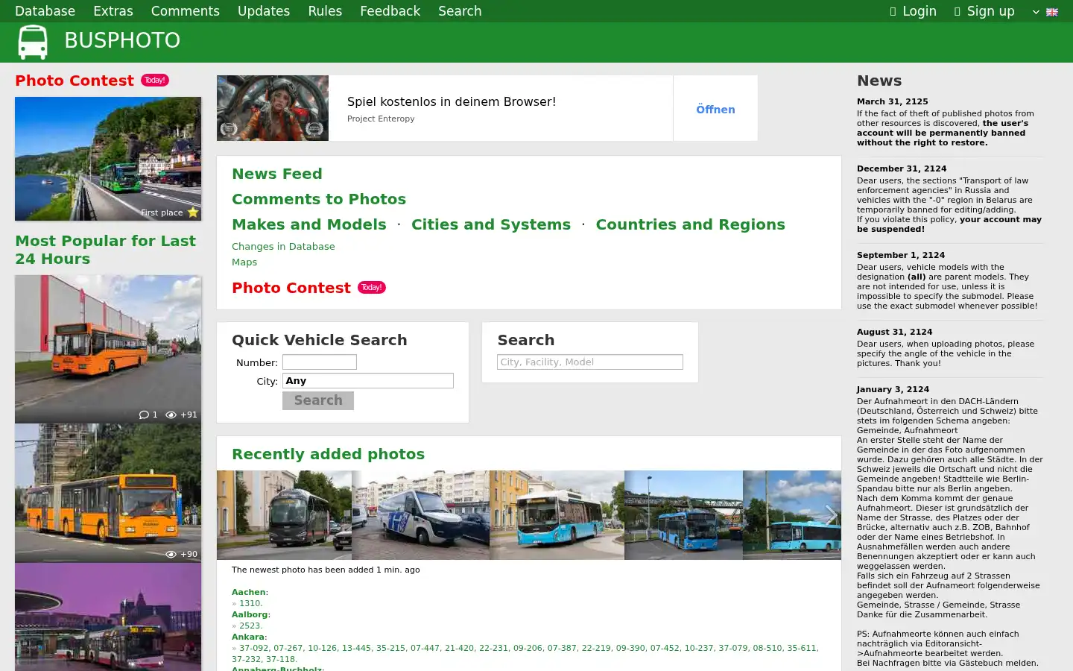This screenshot has height=671, width=1073.
Task: Click the BUSPHOTO site title
Action: pyautogui.click(x=122, y=40)
